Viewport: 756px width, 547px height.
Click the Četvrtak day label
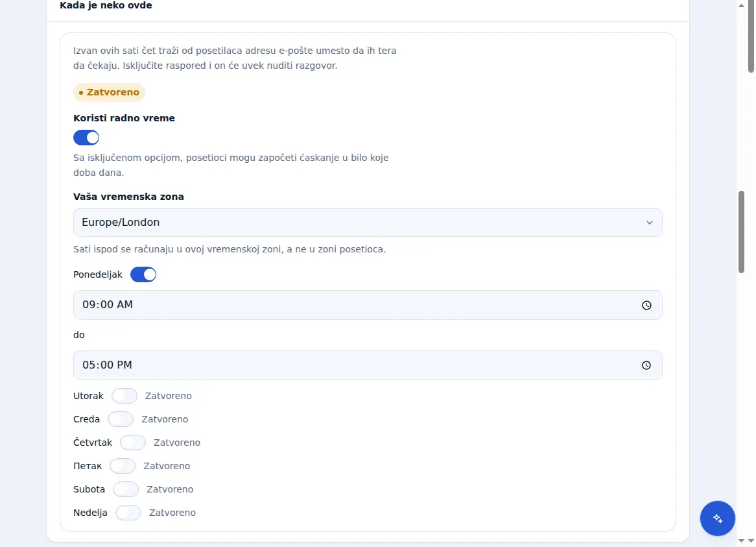pos(93,443)
